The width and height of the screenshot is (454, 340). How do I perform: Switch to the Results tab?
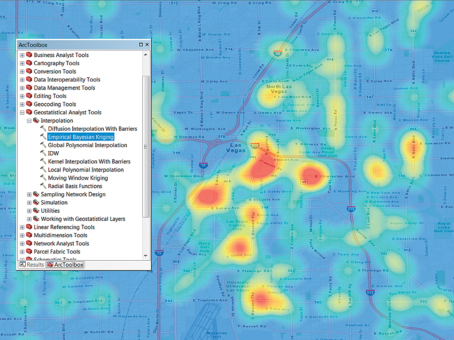tap(31, 264)
